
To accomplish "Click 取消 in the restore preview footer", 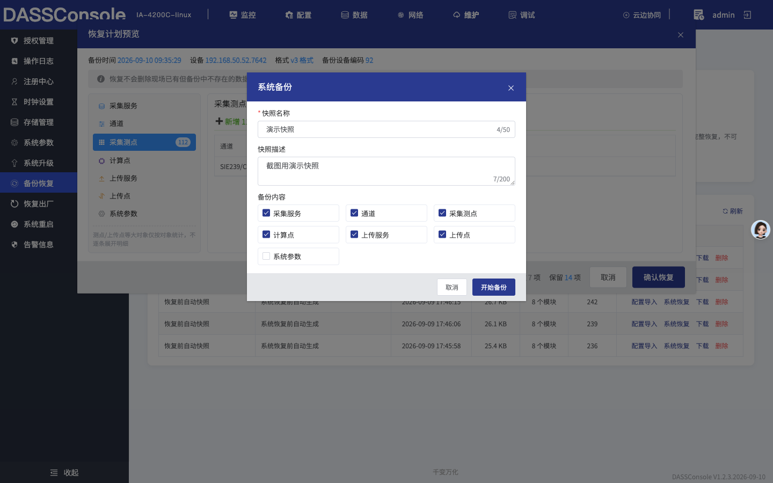I will 608,277.
